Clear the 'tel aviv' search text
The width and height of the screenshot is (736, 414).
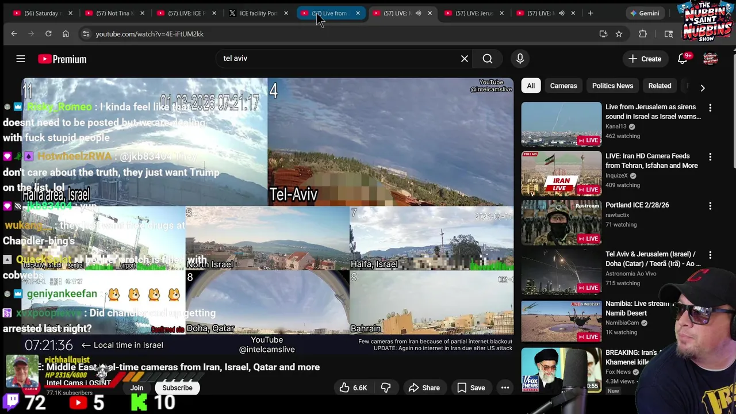pyautogui.click(x=465, y=59)
